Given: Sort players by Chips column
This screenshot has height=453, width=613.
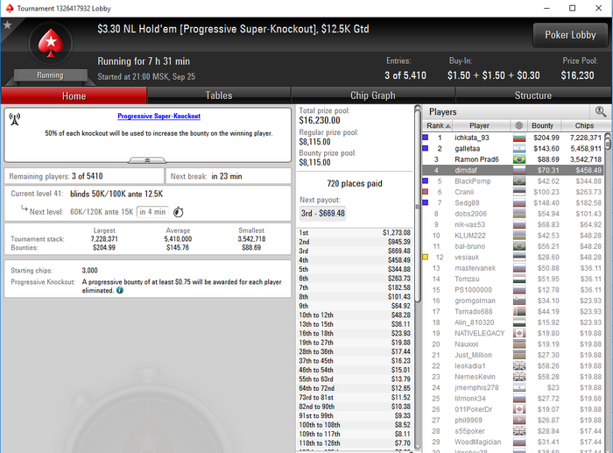Looking at the screenshot, I should 584,125.
